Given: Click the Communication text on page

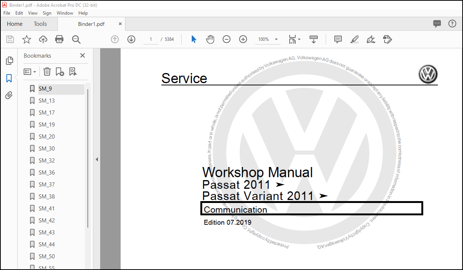Looking at the screenshot, I should point(236,210).
